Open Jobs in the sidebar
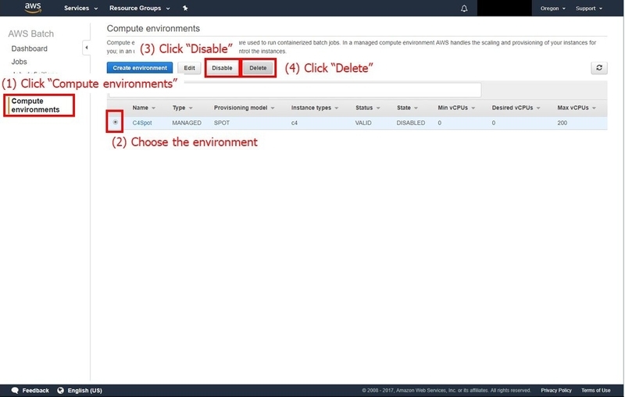This screenshot has height=397, width=625. pyautogui.click(x=19, y=62)
